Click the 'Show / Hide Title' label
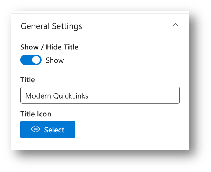 coord(49,47)
